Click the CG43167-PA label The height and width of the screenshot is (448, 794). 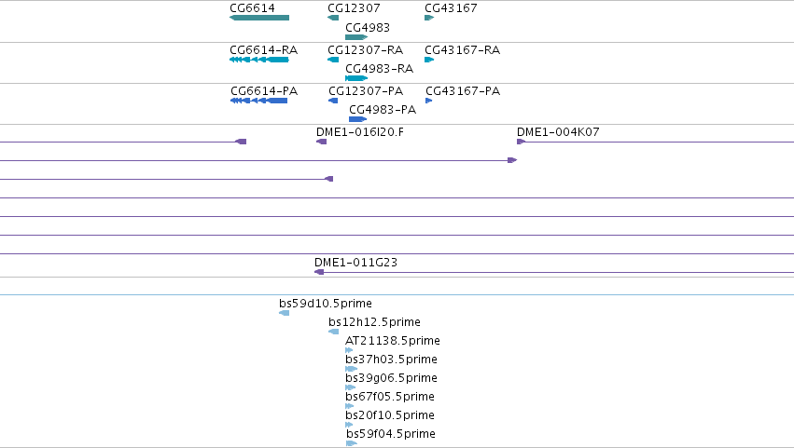(x=463, y=91)
